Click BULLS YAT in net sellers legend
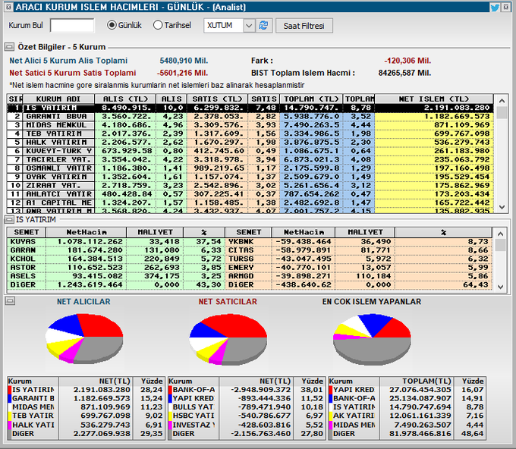Screen dimensions: 516x449 (193, 407)
